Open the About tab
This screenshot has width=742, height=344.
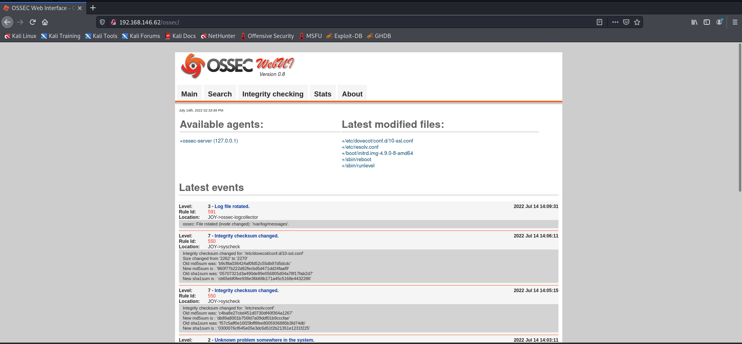(x=352, y=94)
